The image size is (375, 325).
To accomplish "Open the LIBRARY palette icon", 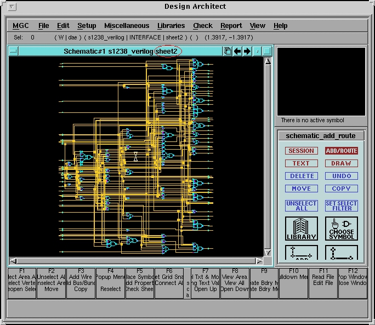I will click(x=301, y=228).
